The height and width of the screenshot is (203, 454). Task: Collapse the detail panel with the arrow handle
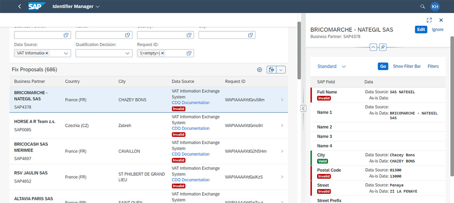point(303,108)
